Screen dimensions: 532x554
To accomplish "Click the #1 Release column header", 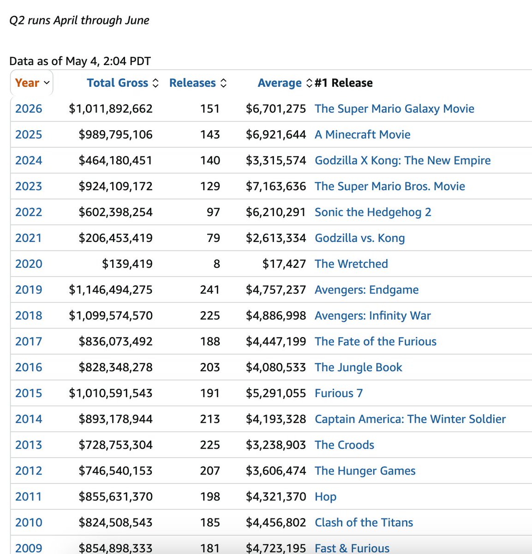I will (x=344, y=83).
